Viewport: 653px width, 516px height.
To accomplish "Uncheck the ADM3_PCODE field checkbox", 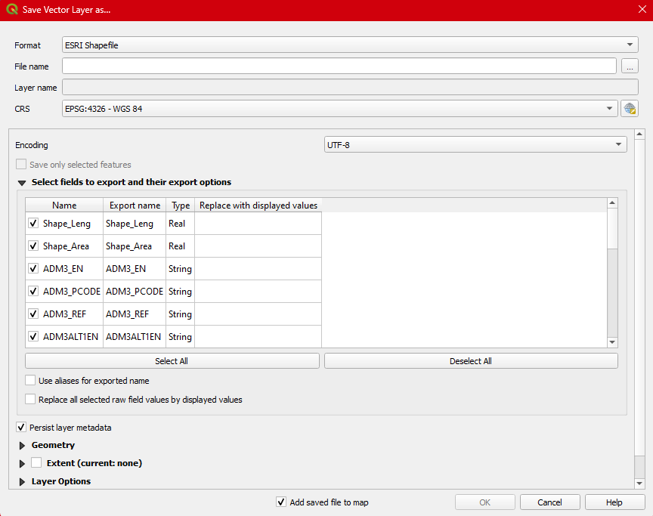I will [x=33, y=292].
